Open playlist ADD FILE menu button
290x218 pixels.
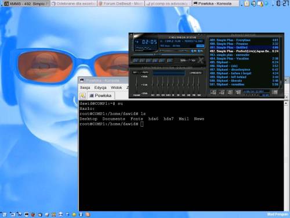point(213,92)
